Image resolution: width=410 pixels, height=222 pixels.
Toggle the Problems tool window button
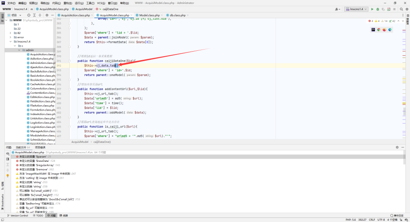click(x=52, y=215)
